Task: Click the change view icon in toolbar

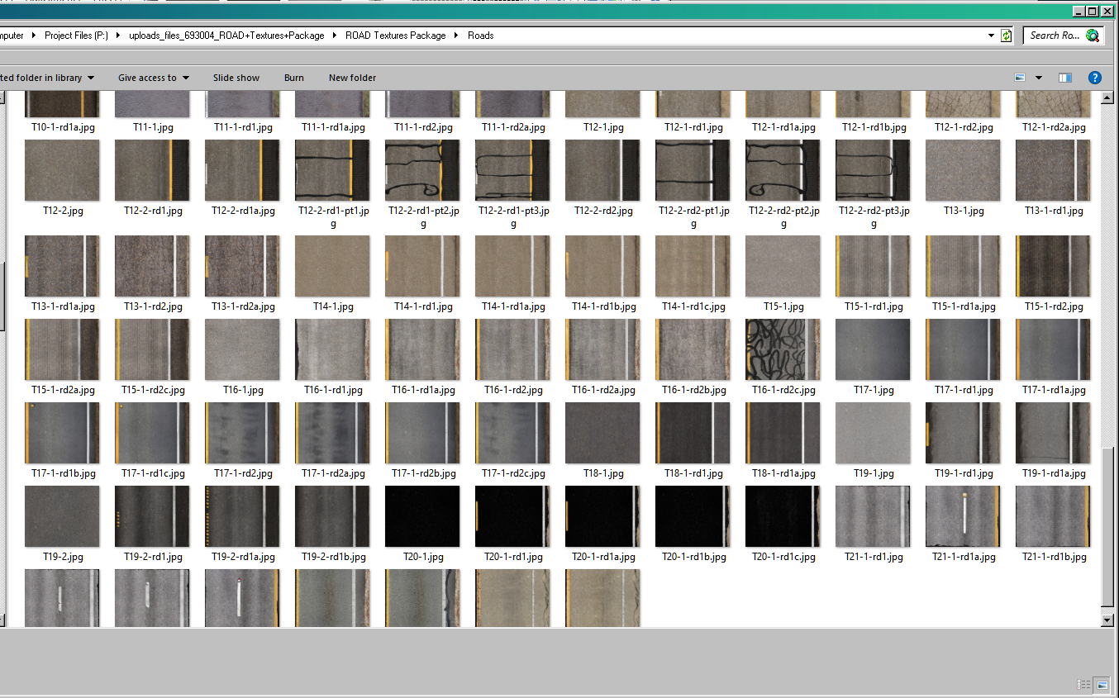Action: pyautogui.click(x=1020, y=78)
